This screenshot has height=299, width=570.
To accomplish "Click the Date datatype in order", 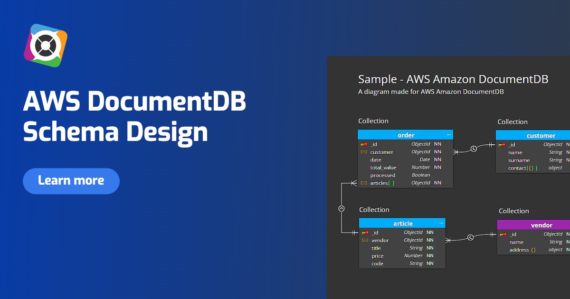I will [x=425, y=160].
